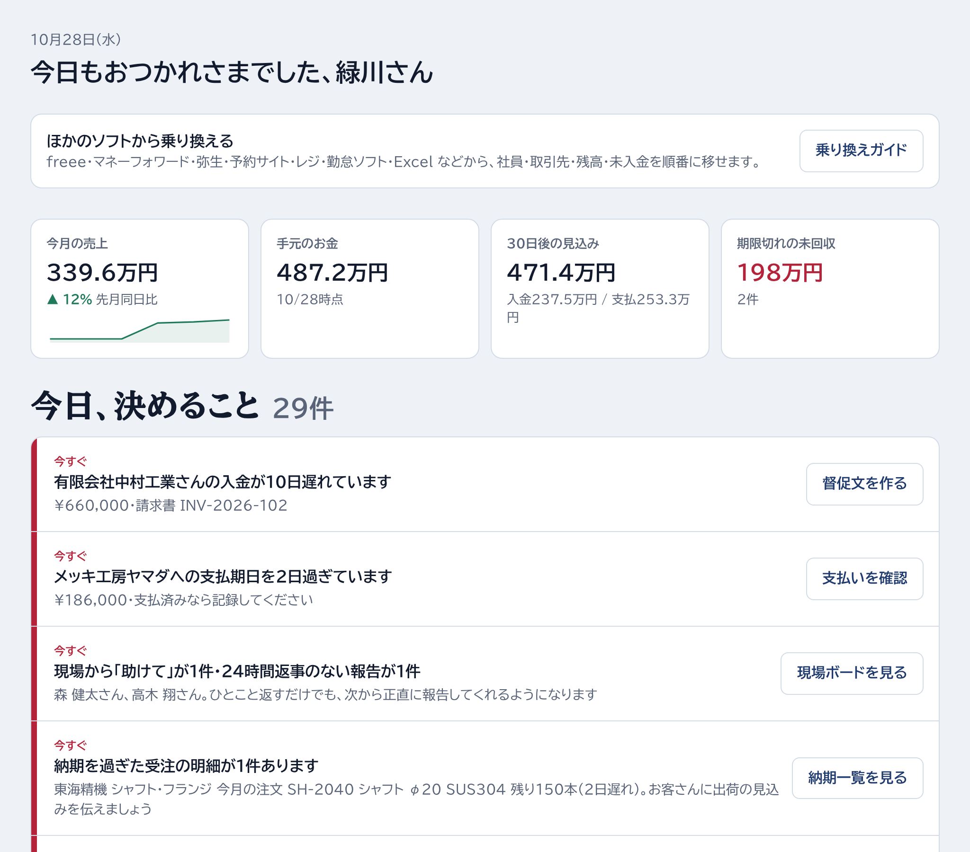The width and height of the screenshot is (970, 852).
Task: Click the heading ほかのソフトから乗り換える
Action: pyautogui.click(x=140, y=141)
